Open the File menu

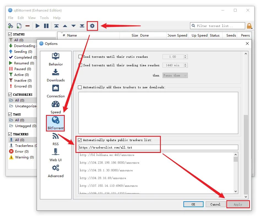click(11, 18)
